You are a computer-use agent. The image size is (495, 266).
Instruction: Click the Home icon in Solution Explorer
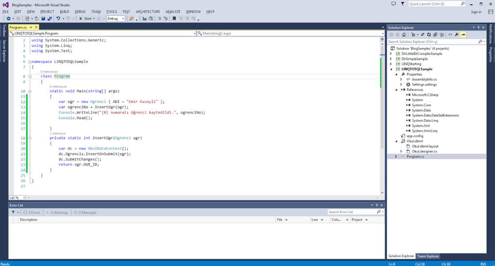pyautogui.click(x=404, y=35)
